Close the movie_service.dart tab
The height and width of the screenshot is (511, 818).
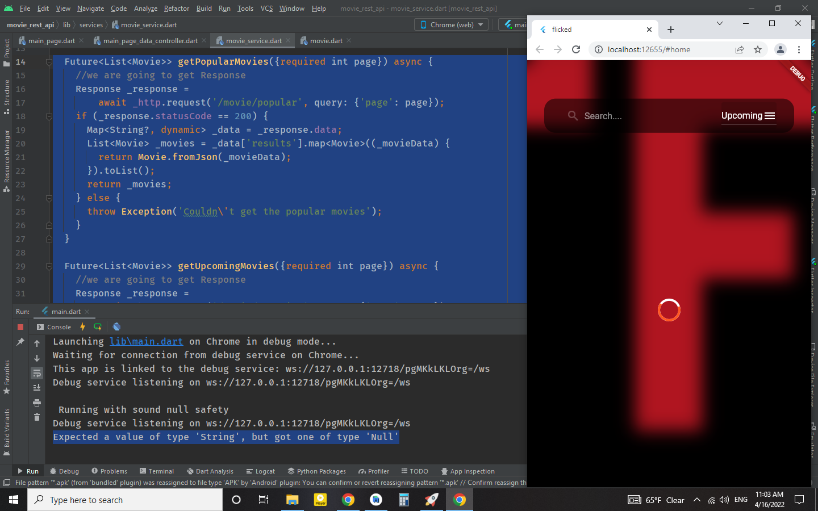tap(288, 40)
